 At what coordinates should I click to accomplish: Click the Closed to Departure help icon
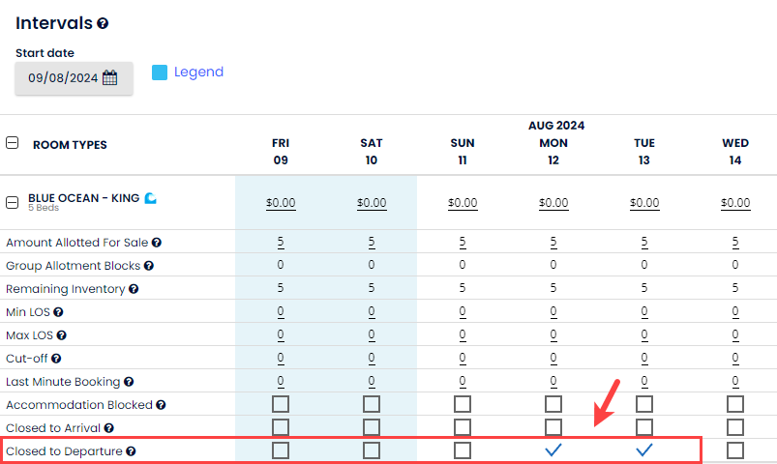(130, 451)
